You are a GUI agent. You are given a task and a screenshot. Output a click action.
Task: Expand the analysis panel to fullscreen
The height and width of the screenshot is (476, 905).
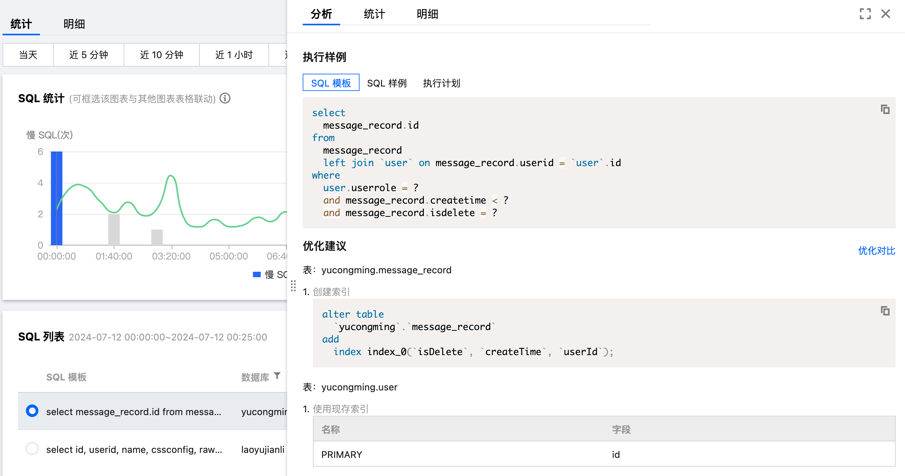point(865,14)
